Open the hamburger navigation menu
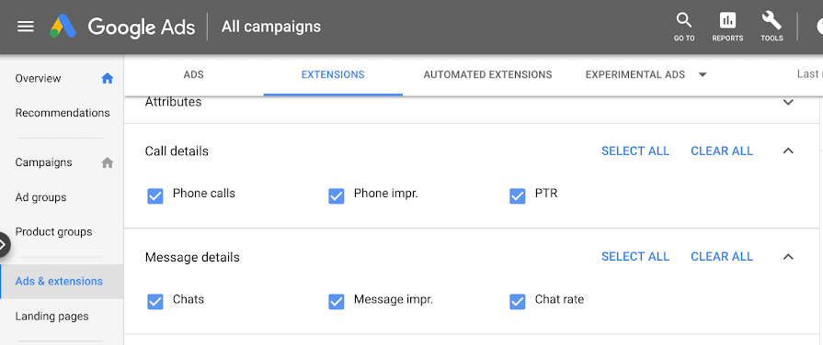Image resolution: width=823 pixels, height=345 pixels. pyautogui.click(x=26, y=27)
